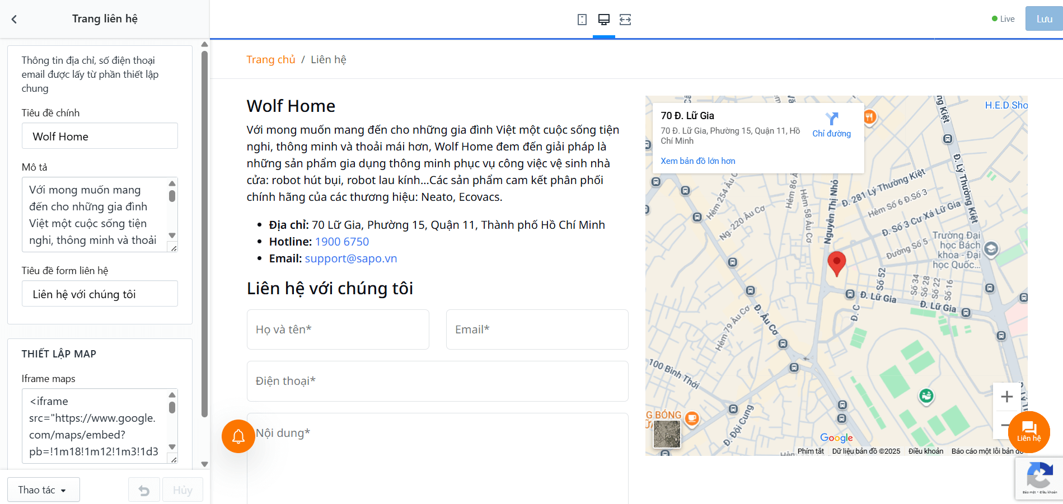The height and width of the screenshot is (504, 1063).
Task: Switch to desktop preview icon
Action: point(604,20)
